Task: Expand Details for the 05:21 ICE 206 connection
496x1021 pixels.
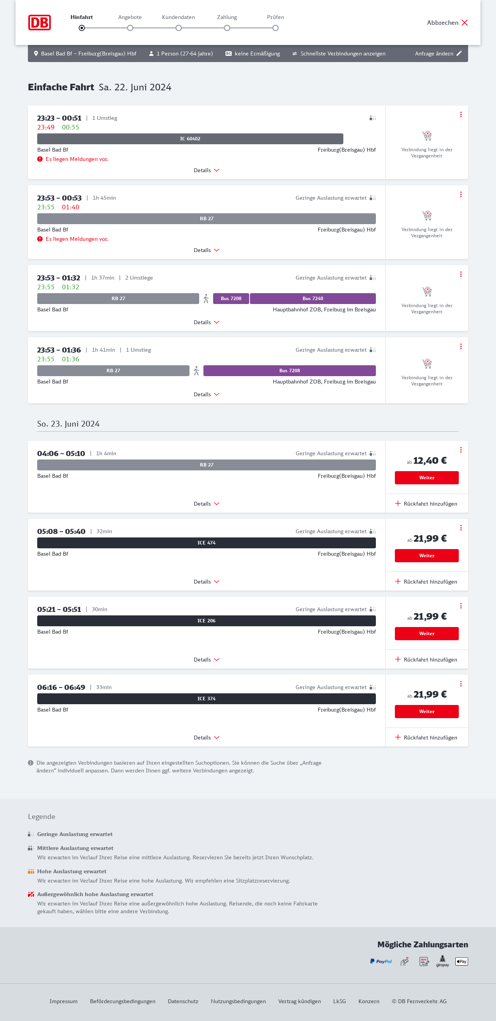Action: pos(206,660)
